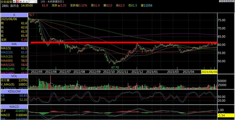Click the 76.7 high price annotation
235x120 pixels.
pyautogui.click(x=31, y=15)
